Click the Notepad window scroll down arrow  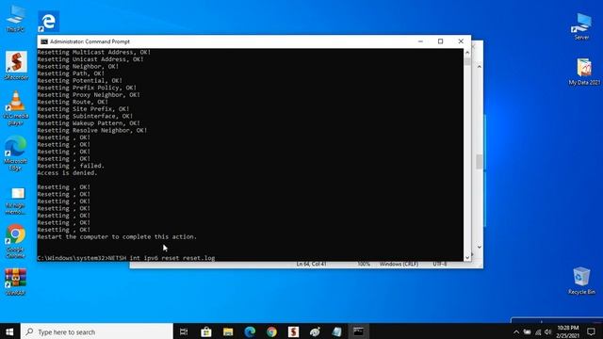pyautogui.click(x=480, y=247)
